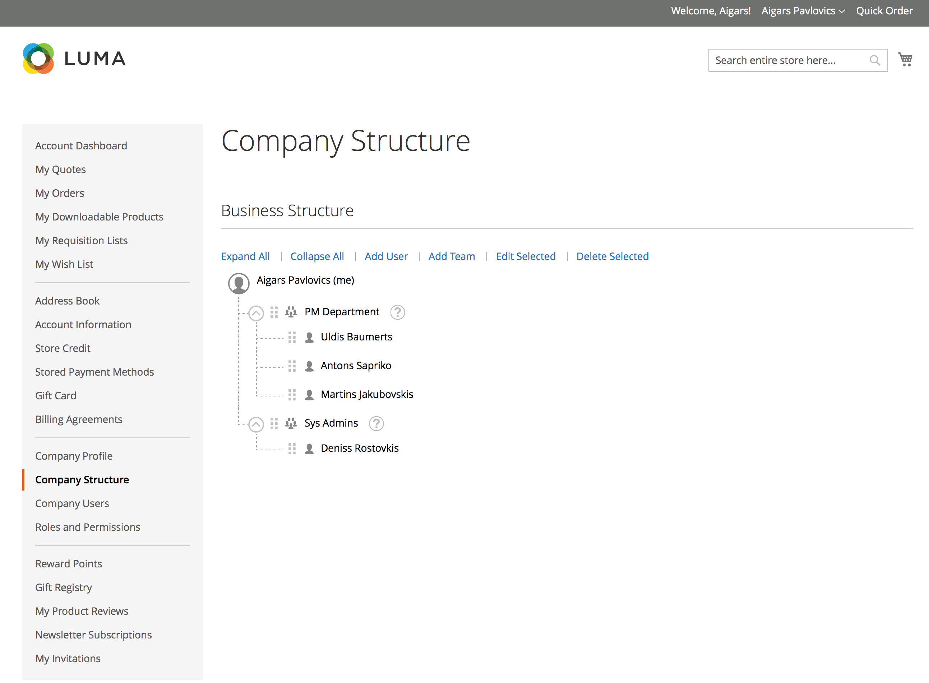Click the Delete Selected link
929x683 pixels.
612,256
